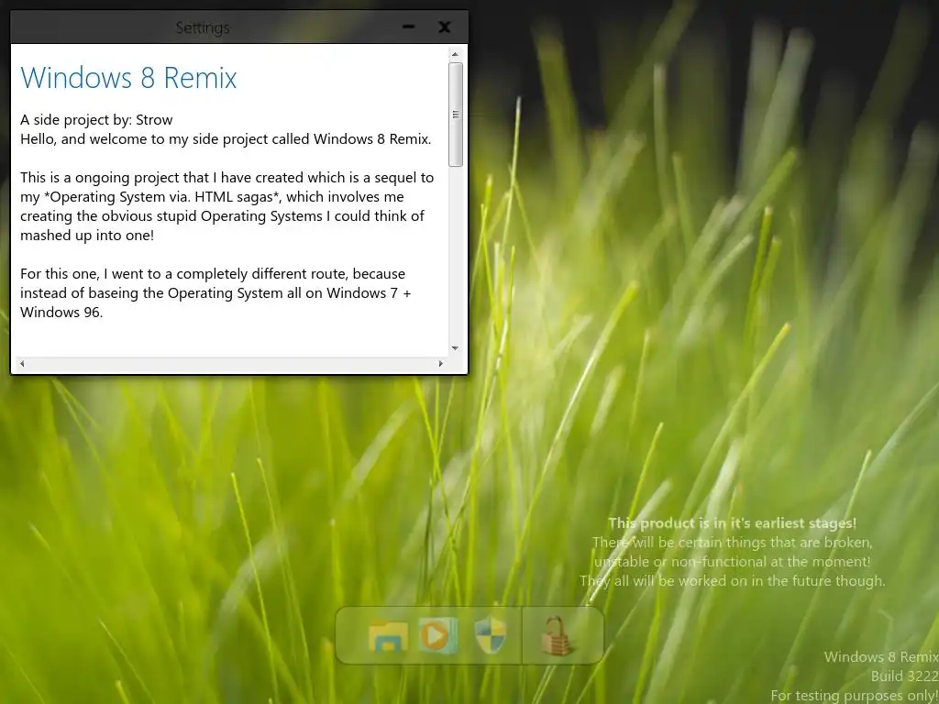Close the Settings window

coord(445,27)
